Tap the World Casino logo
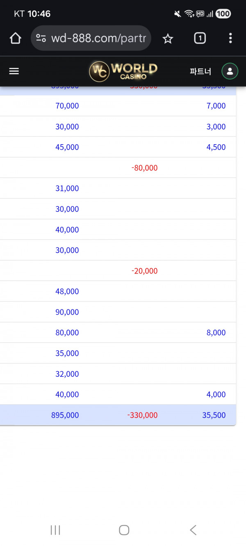The height and width of the screenshot is (546, 246). 123,71
